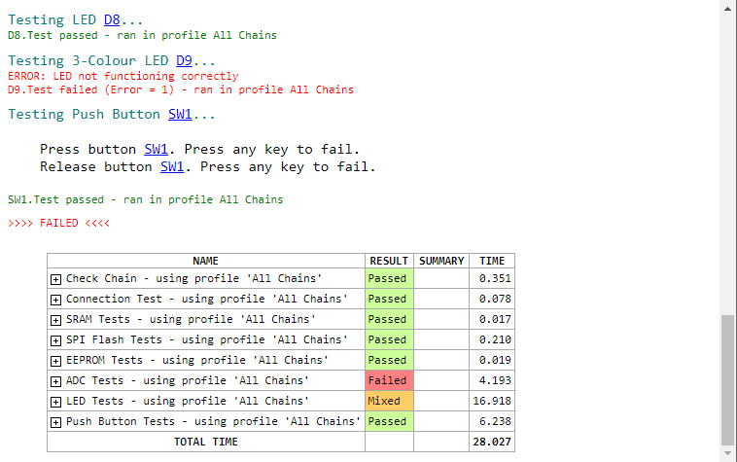Expand the Connection Test row

tap(55, 300)
